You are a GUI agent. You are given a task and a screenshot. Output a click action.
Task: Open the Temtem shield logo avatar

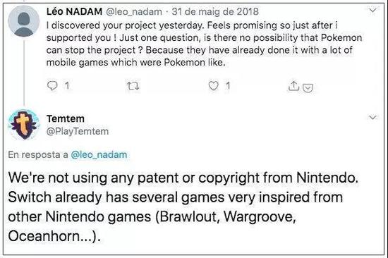pyautogui.click(x=24, y=125)
